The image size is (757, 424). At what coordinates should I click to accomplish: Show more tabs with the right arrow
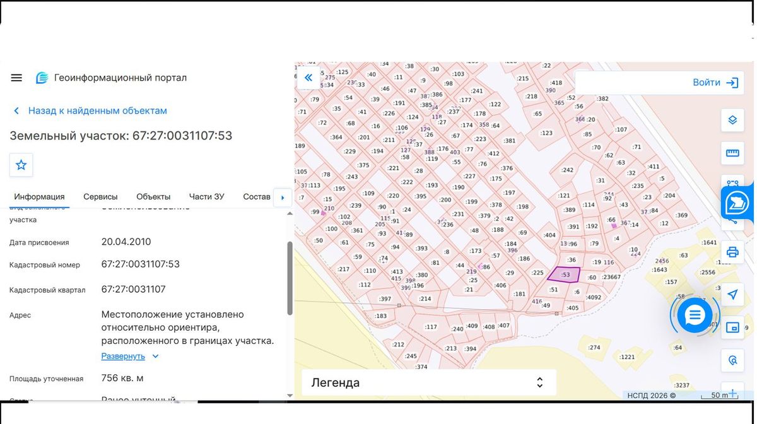tap(282, 197)
